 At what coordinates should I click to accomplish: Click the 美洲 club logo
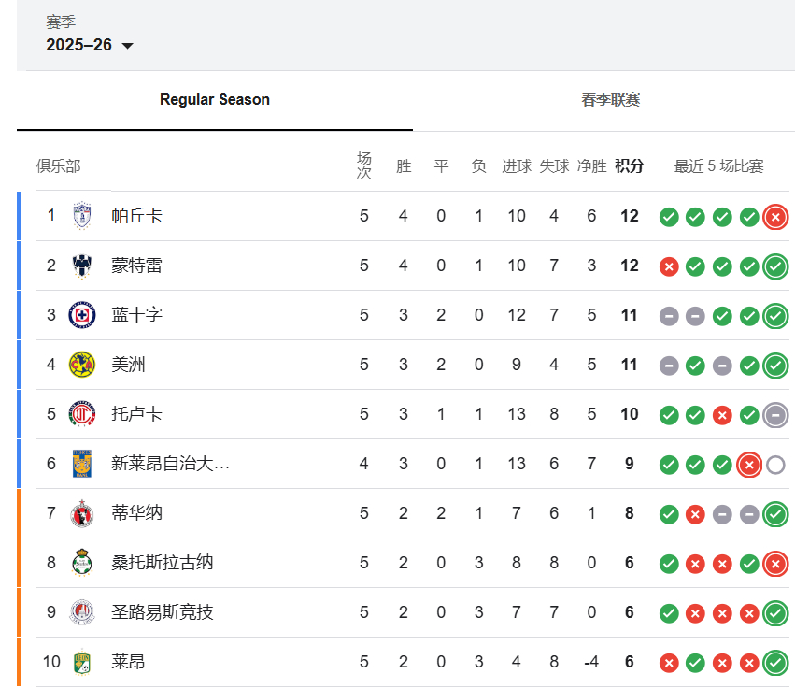(82, 365)
